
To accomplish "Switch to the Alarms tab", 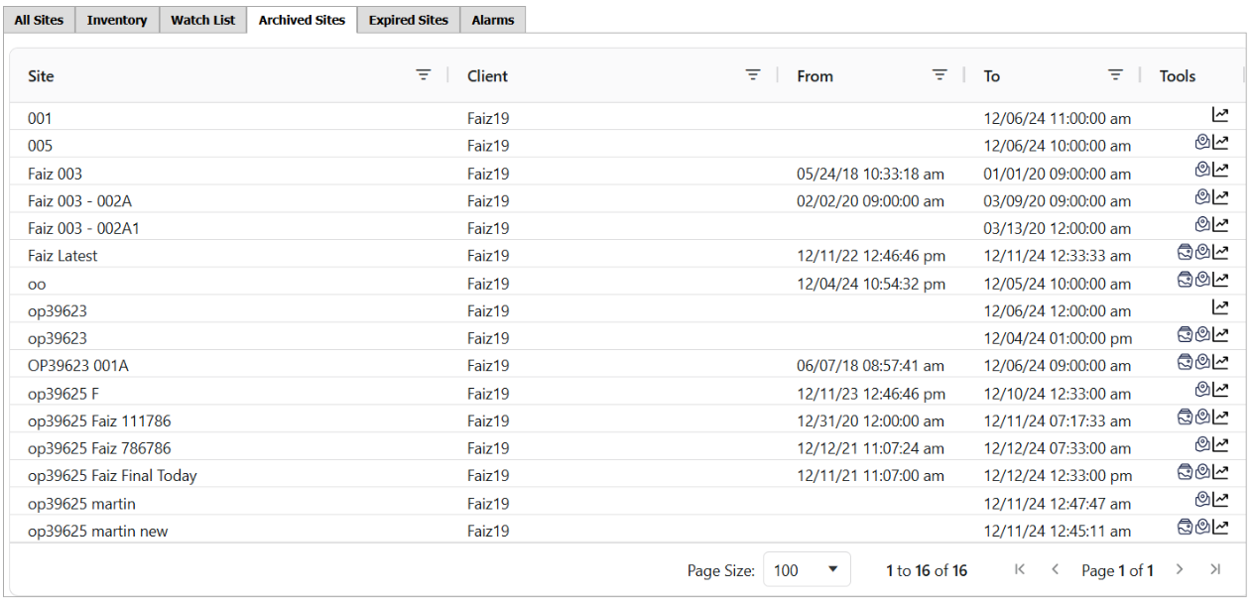I will (x=492, y=20).
